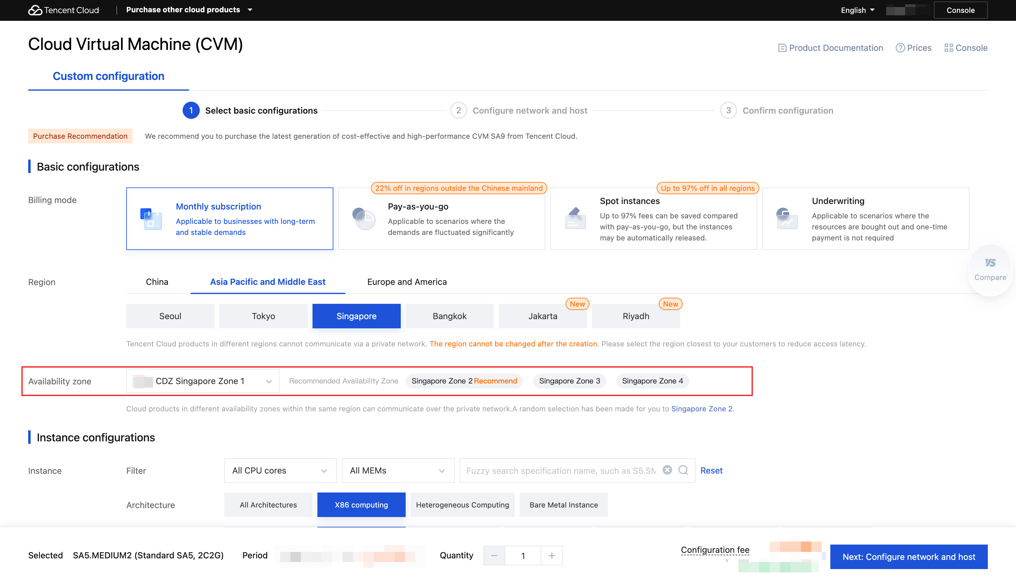Switch to Europe and America tab
The image size is (1016, 585).
(407, 282)
